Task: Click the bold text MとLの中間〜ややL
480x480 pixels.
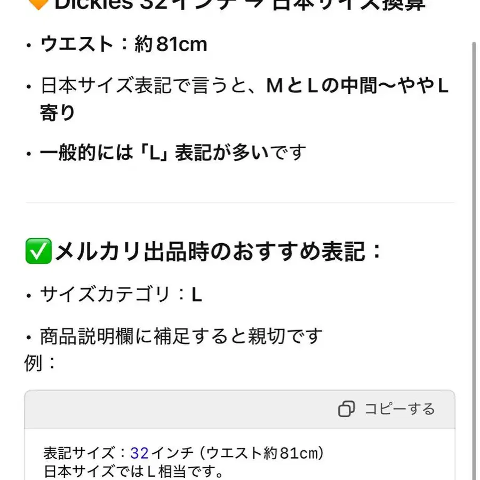Action: (357, 85)
